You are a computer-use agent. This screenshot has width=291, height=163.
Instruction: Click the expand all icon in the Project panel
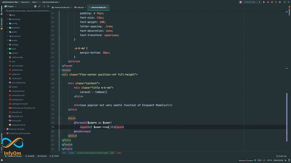(x=39, y=6)
